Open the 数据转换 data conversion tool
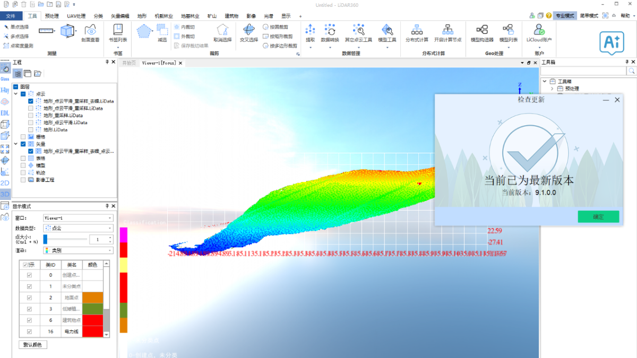637x358 pixels. 330,33
